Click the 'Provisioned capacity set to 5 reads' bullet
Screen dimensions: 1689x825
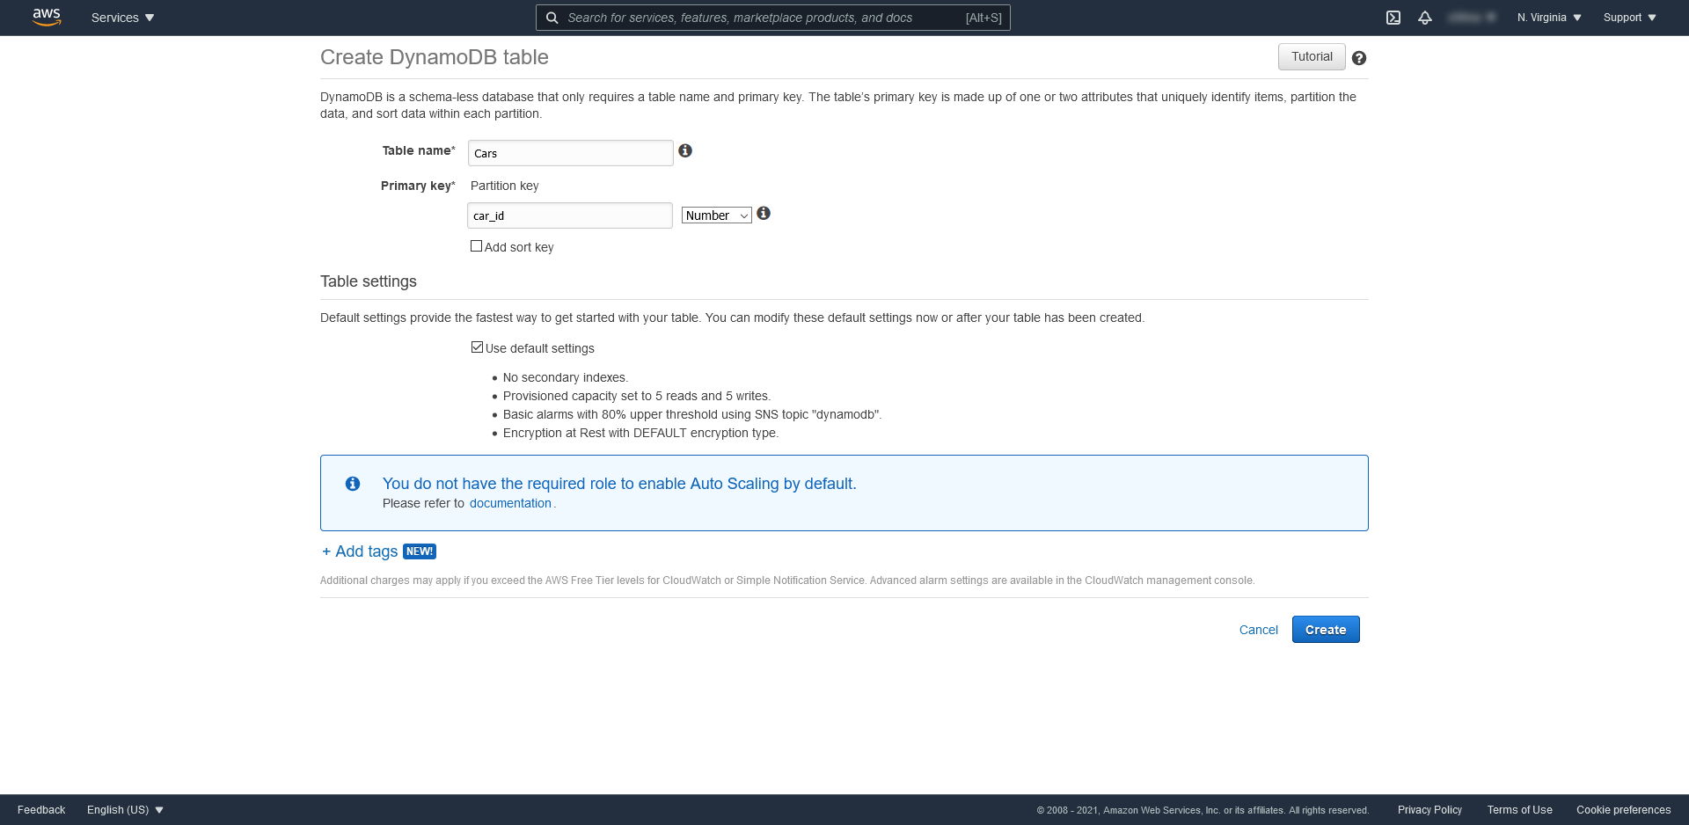point(637,396)
